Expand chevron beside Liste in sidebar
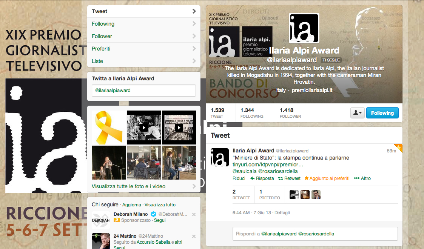 [x=194, y=61]
